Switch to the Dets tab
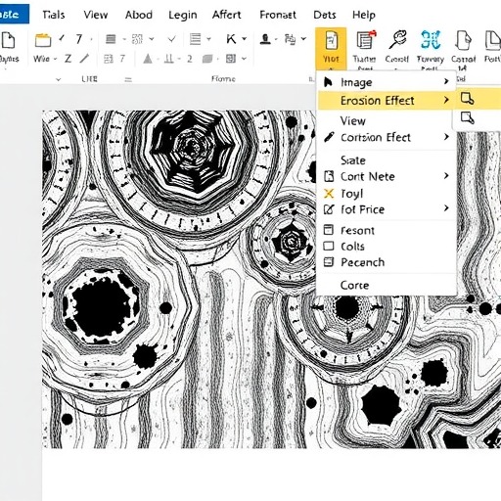Image resolution: width=501 pixels, height=501 pixels. click(325, 15)
